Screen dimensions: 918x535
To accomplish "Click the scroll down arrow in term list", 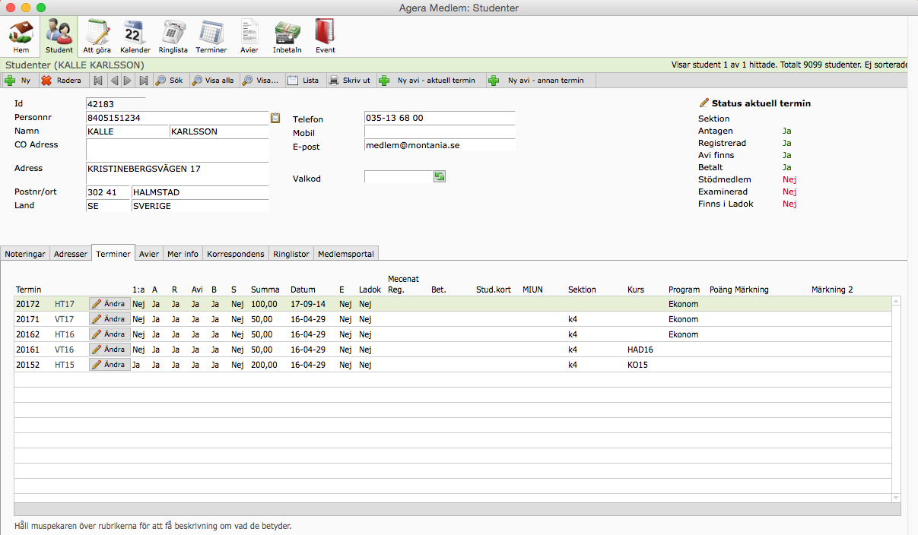I will tap(896, 498).
